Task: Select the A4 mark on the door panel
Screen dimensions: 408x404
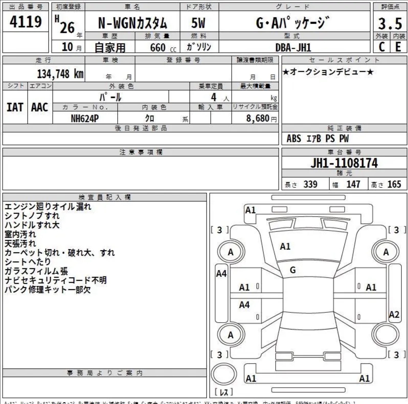Action: (x=244, y=305)
